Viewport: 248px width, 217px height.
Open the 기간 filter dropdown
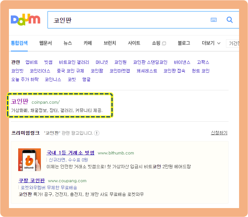232,43
